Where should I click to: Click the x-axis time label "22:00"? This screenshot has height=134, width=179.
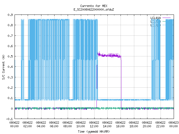pos(160,126)
